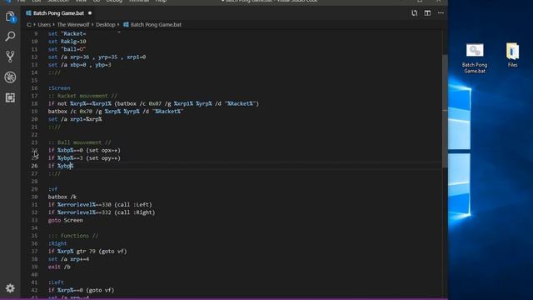Click the 'exit /b' line
The width and height of the screenshot is (533, 300).
point(59,267)
